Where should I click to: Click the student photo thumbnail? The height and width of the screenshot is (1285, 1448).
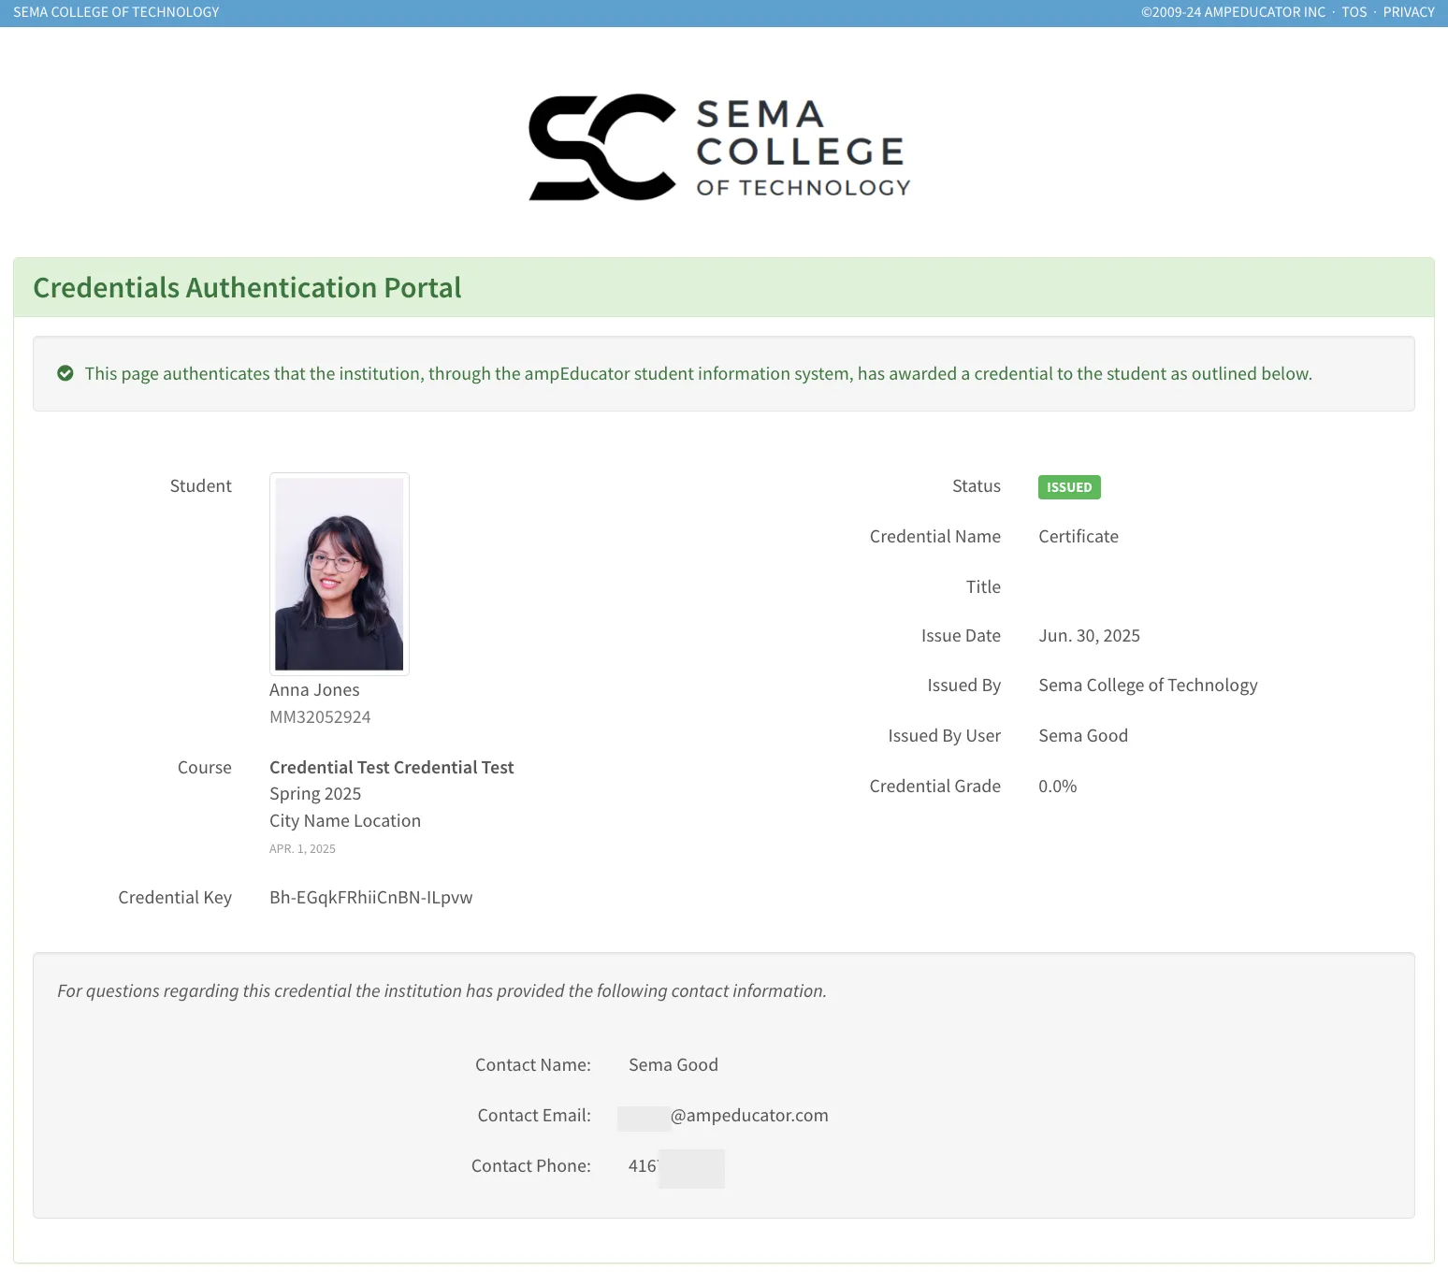pyautogui.click(x=340, y=574)
